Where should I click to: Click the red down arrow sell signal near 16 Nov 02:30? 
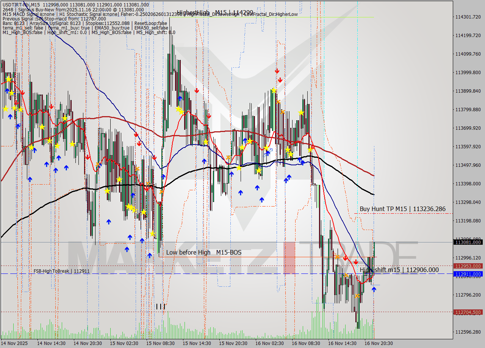click(x=277, y=71)
